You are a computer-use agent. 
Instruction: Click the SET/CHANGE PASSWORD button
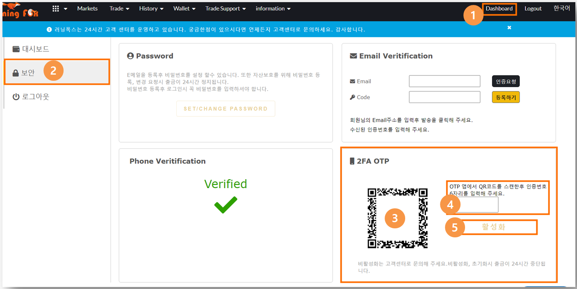[226, 109]
